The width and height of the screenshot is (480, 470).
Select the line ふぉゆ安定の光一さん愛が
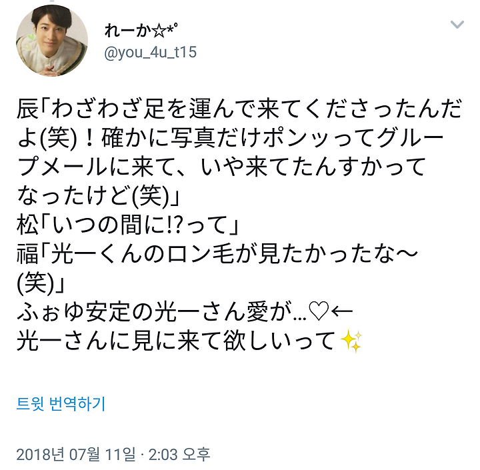tap(162, 312)
